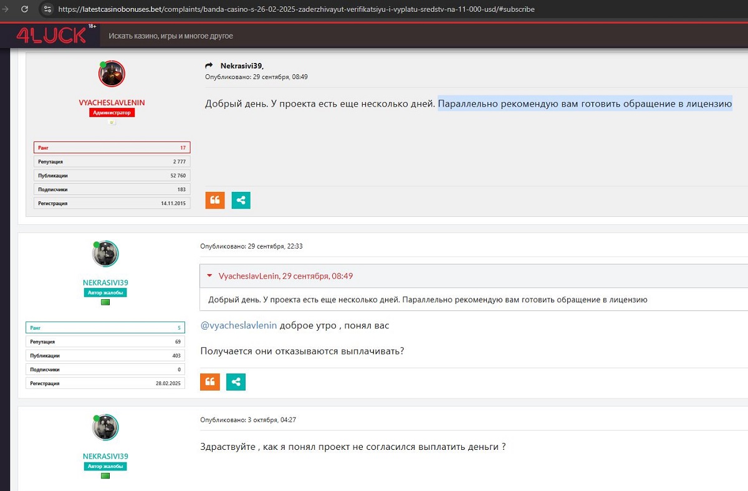Reload the page with browser refresh button

(24, 9)
